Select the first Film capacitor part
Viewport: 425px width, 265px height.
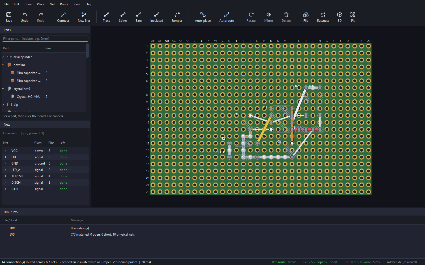(x=44, y=73)
